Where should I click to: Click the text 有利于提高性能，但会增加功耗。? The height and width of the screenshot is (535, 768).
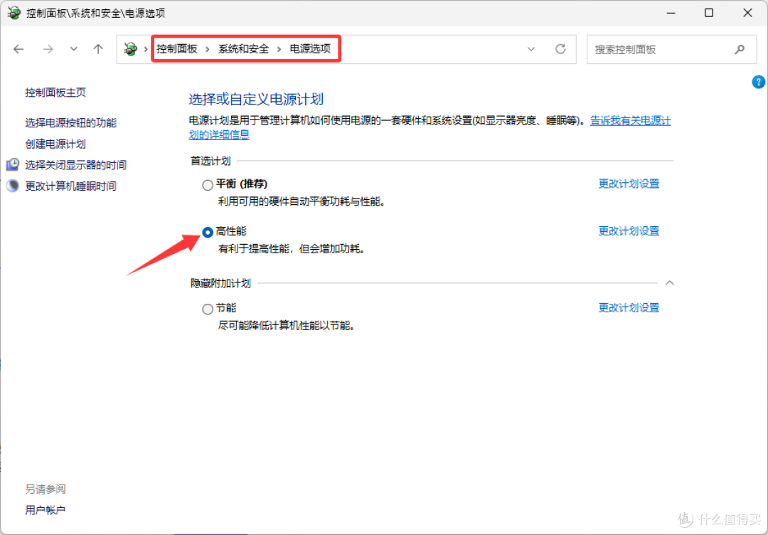pyautogui.click(x=292, y=249)
